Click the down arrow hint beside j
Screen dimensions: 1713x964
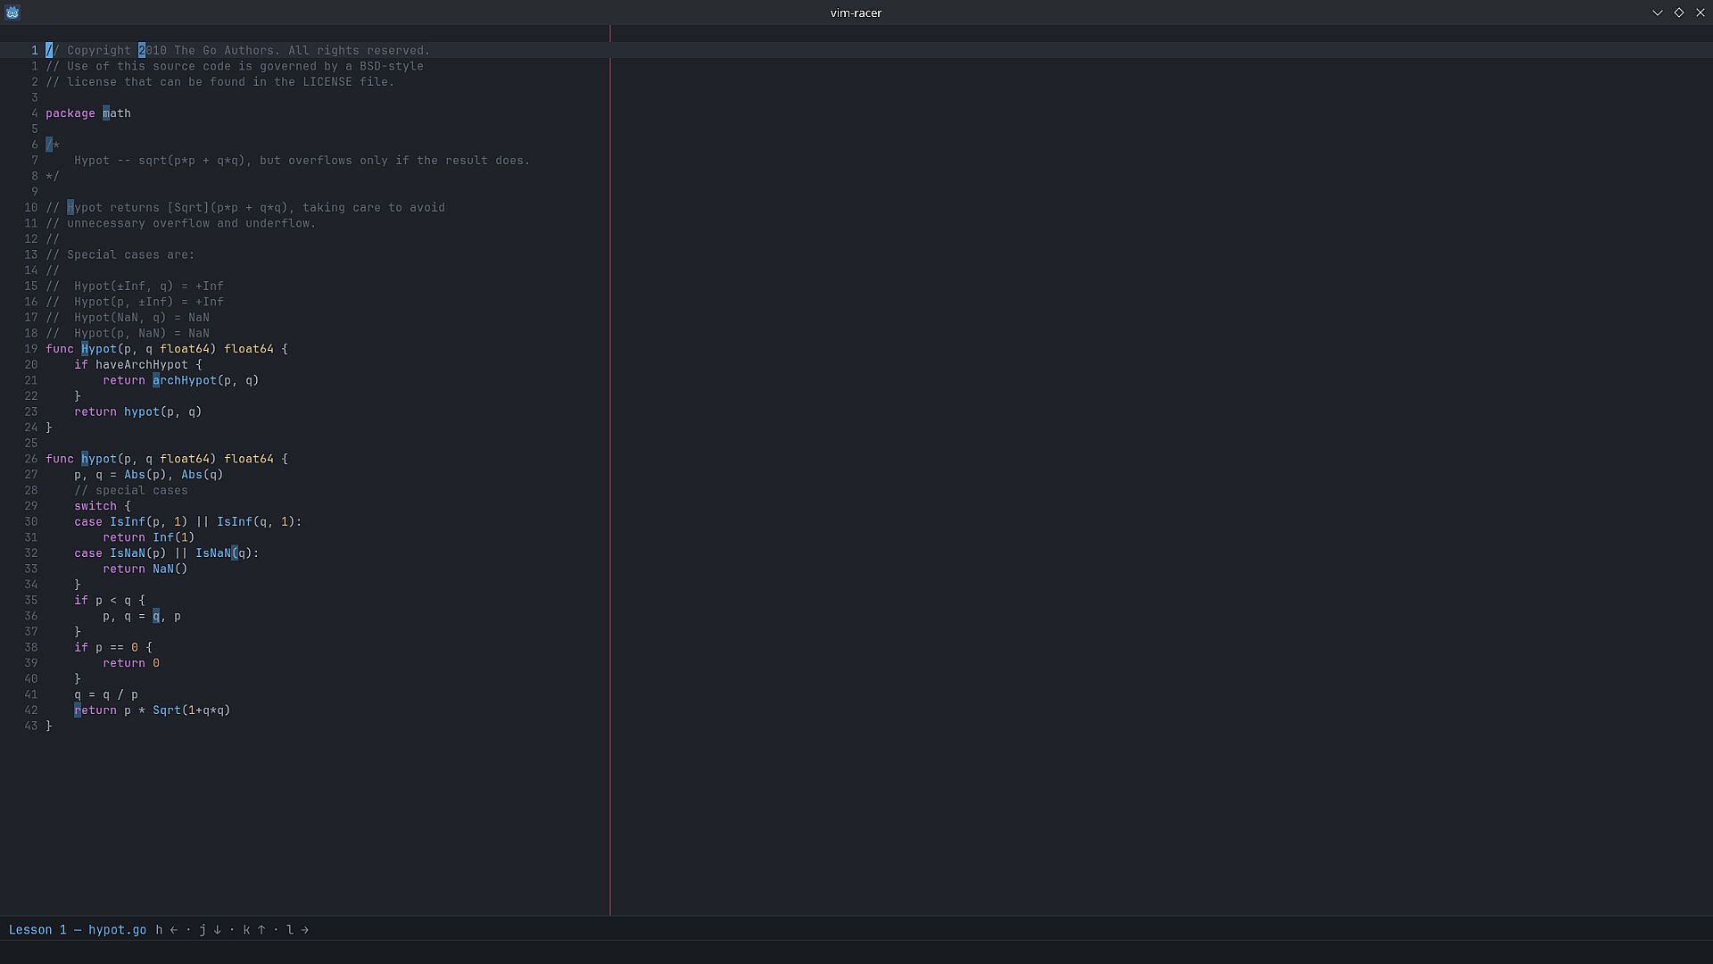click(x=217, y=930)
